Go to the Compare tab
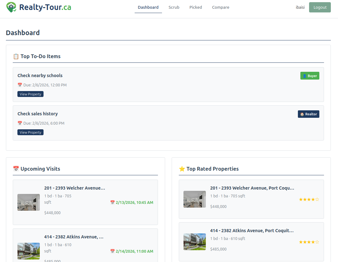This screenshot has height=262, width=338. coord(220,7)
